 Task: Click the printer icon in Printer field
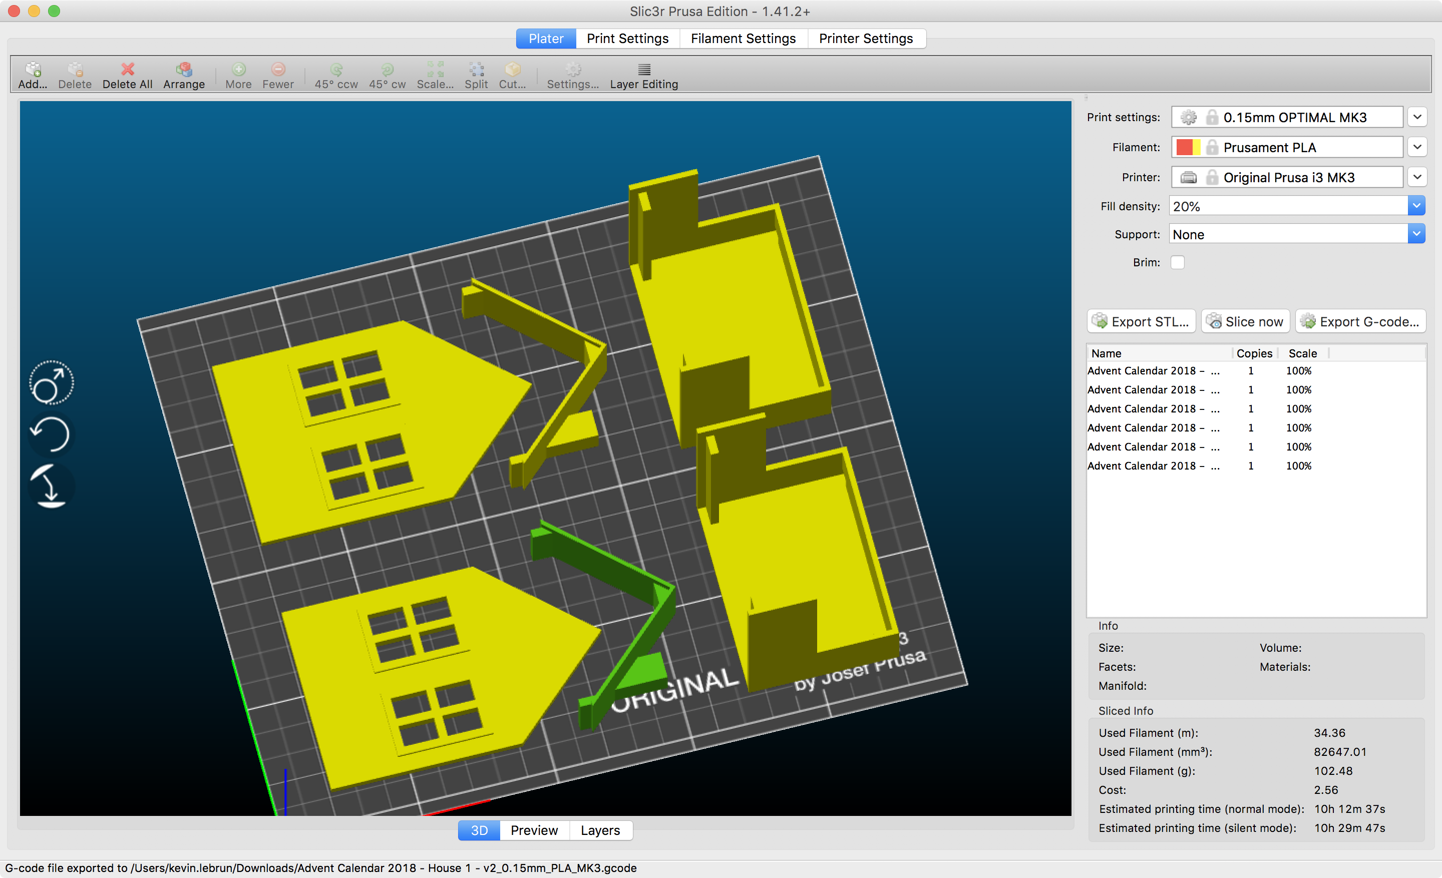1188,177
